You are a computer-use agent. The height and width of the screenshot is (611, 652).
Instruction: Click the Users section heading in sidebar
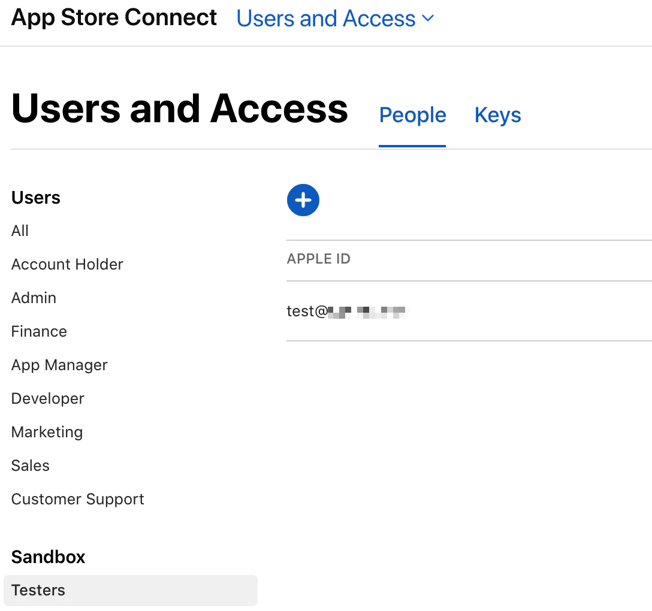[x=36, y=198]
